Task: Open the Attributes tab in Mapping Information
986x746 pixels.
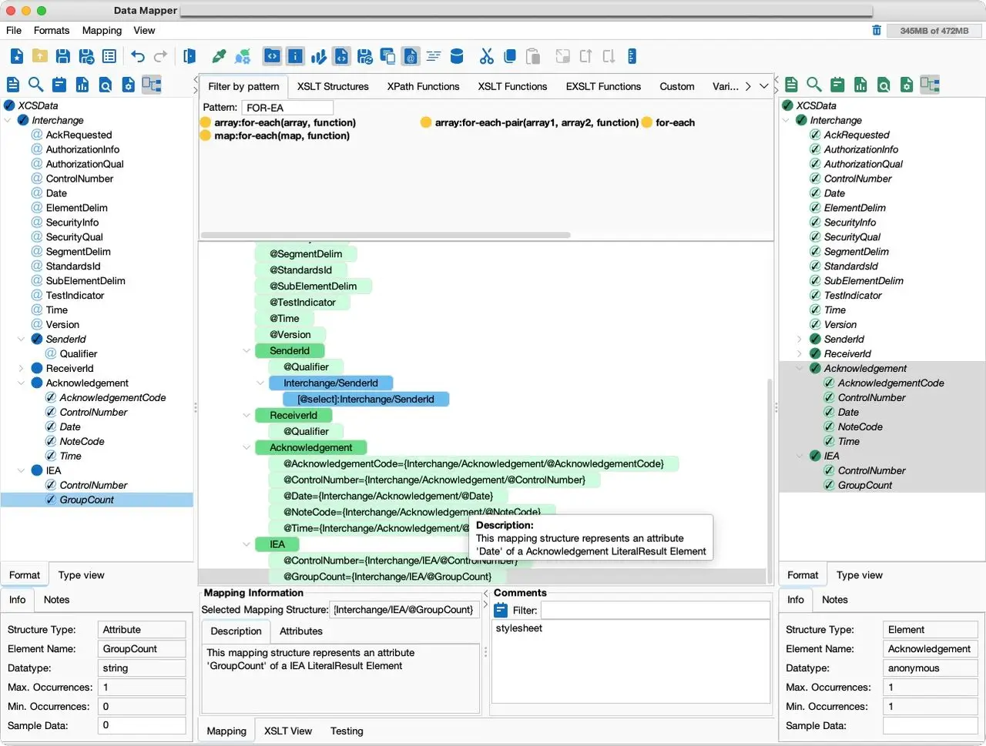Action: pos(300,631)
